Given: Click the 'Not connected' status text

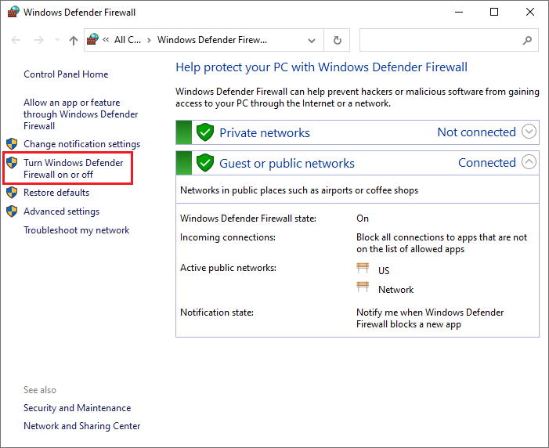Looking at the screenshot, I should (476, 132).
